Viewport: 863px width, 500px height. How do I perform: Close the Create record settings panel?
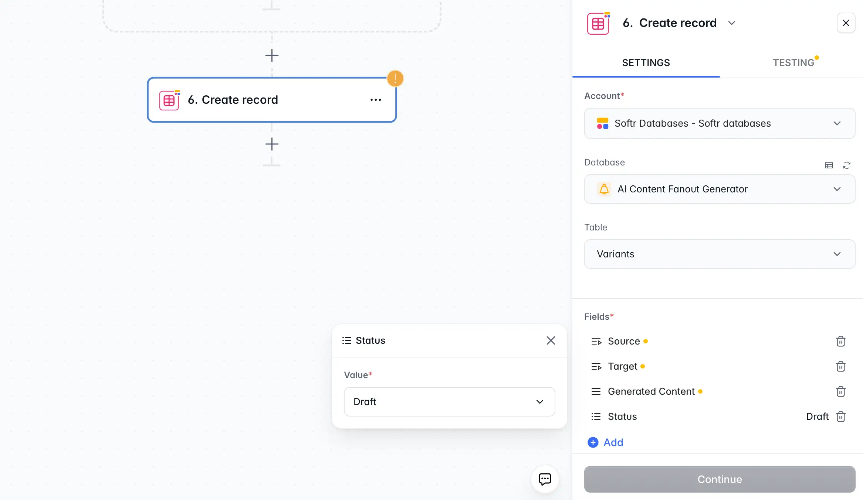(x=846, y=23)
